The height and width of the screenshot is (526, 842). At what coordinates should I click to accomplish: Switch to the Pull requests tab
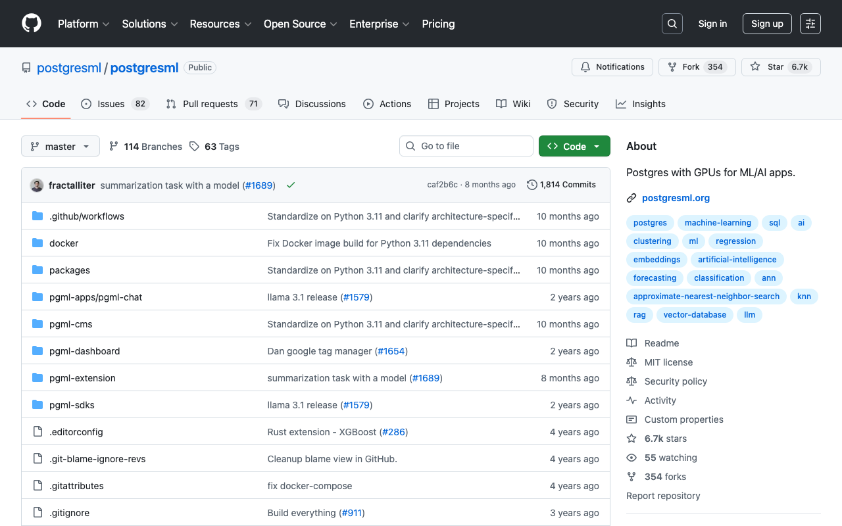click(x=214, y=104)
